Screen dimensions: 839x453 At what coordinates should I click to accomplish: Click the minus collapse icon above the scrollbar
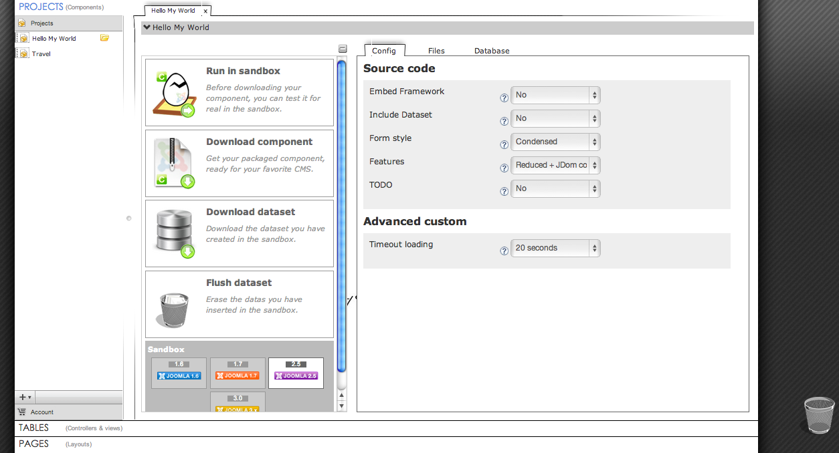343,49
